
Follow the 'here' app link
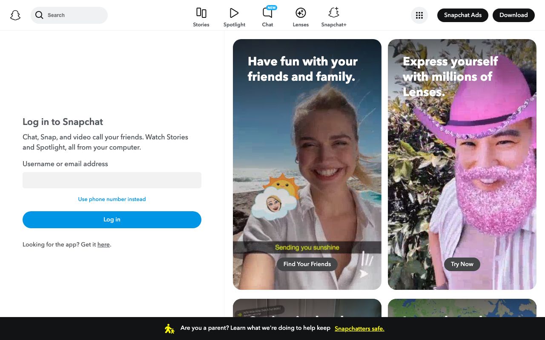[x=103, y=245]
